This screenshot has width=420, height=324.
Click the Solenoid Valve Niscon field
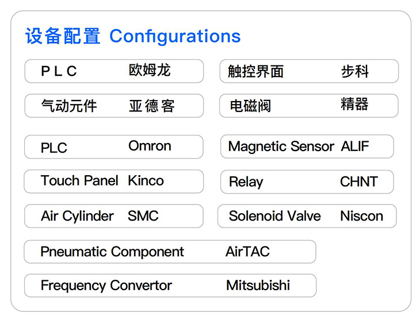pyautogui.click(x=307, y=217)
